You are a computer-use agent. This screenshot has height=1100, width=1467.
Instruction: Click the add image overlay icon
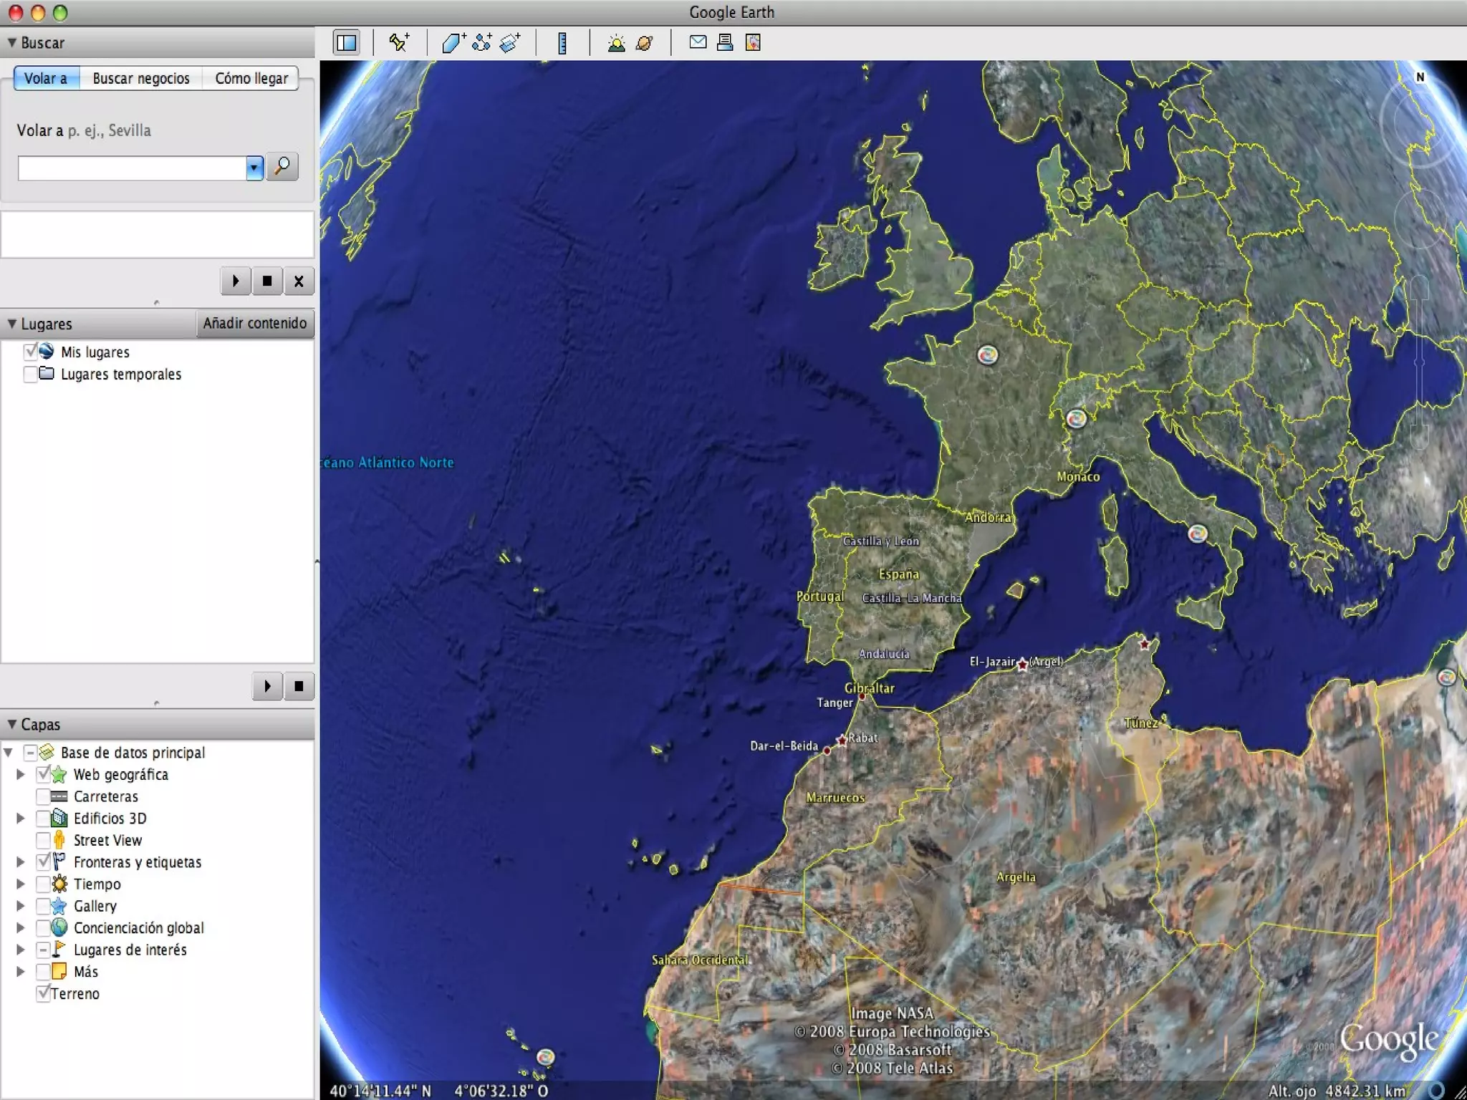coord(510,43)
